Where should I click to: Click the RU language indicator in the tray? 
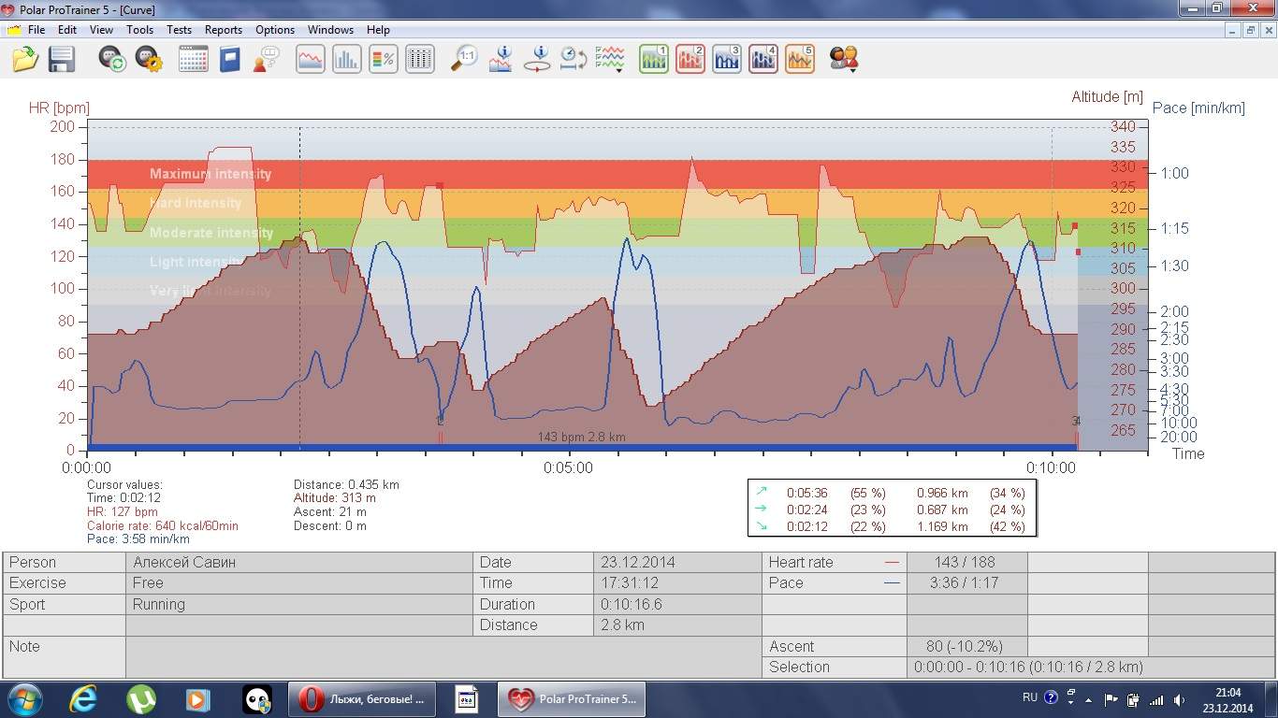(1029, 697)
